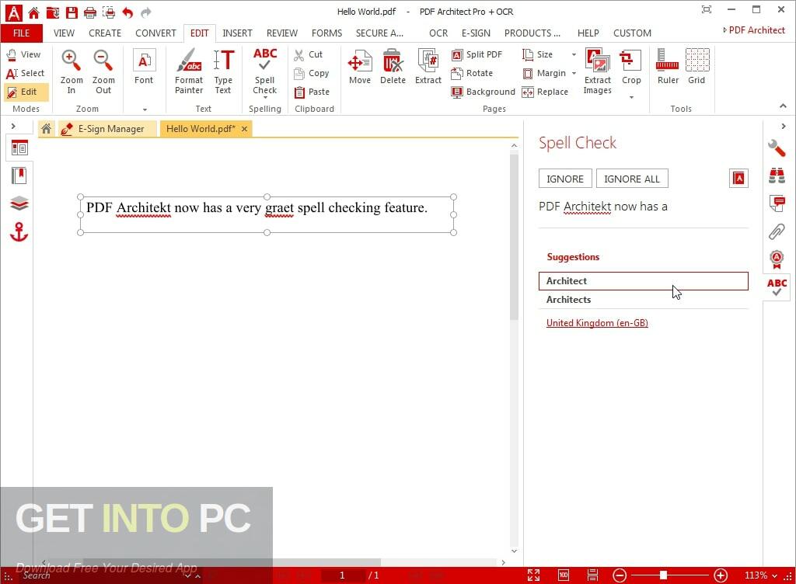Click the Undo arrow

[x=127, y=12]
